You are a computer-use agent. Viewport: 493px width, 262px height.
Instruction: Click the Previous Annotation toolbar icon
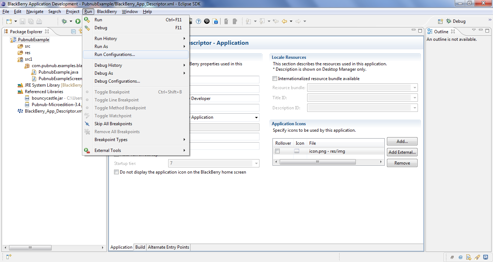(x=262, y=21)
